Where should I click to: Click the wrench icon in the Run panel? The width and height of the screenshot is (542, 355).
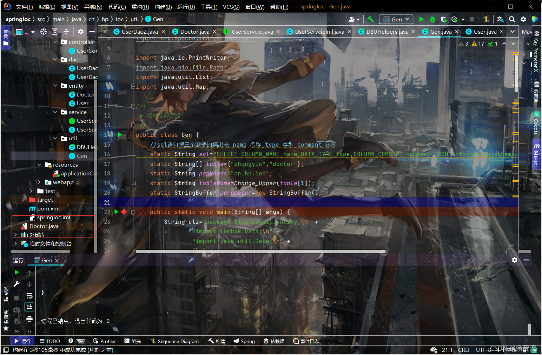[x=16, y=284]
